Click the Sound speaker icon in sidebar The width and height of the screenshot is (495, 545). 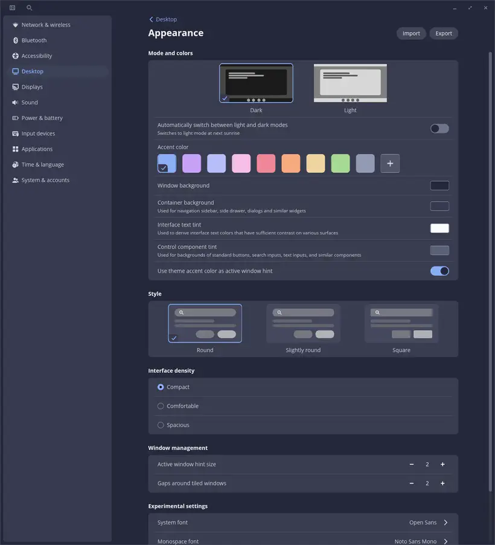[x=16, y=103]
